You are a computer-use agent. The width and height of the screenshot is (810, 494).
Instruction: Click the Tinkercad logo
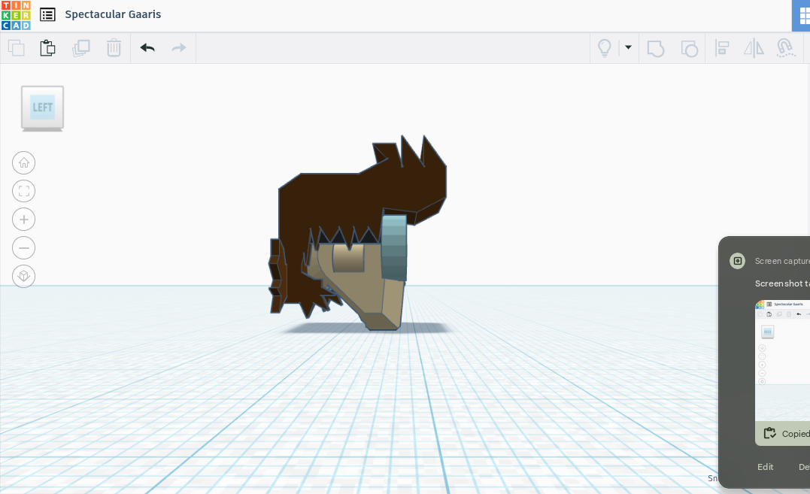(16, 15)
